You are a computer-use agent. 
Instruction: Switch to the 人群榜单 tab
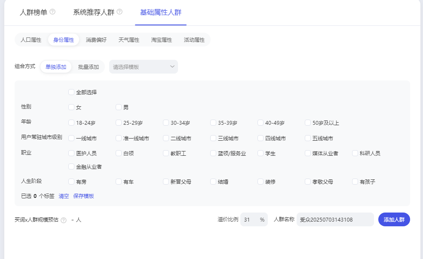point(34,12)
